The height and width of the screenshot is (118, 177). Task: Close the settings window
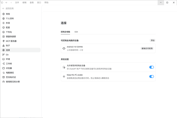click(x=174, y=3)
